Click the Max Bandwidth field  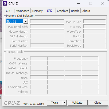pos(47,27)
